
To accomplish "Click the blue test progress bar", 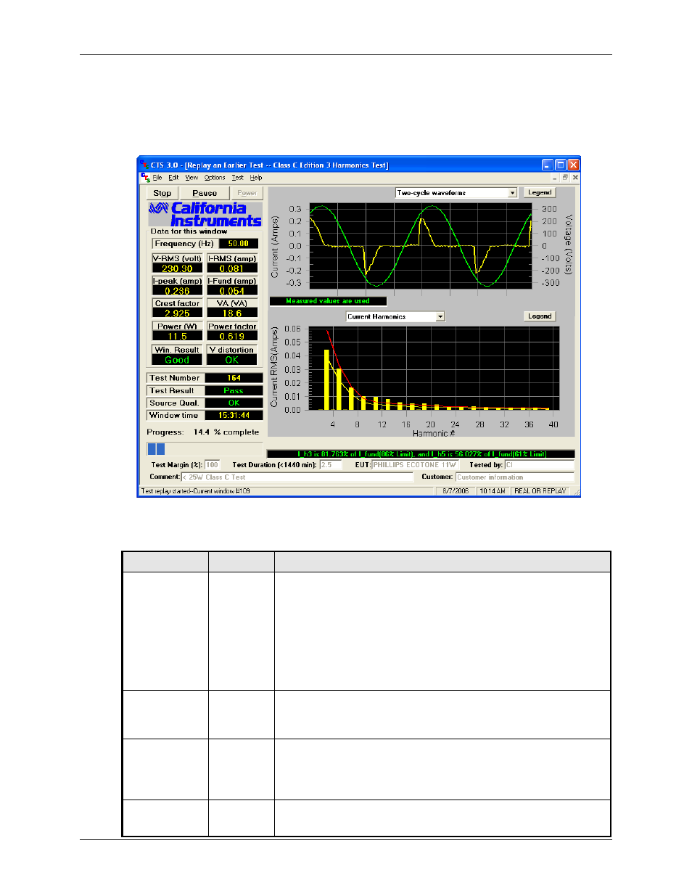I will (x=157, y=449).
